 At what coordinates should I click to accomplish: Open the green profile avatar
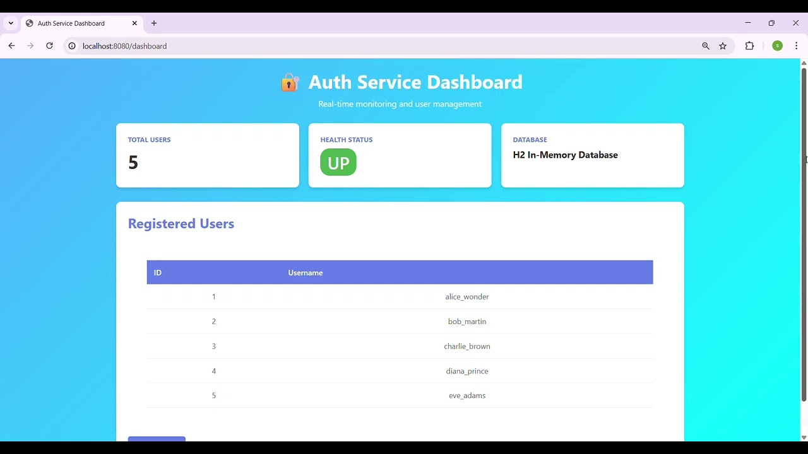pos(778,46)
